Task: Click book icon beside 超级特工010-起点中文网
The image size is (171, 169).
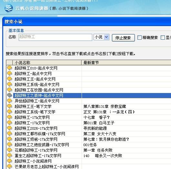Action: click(x=10, y=68)
